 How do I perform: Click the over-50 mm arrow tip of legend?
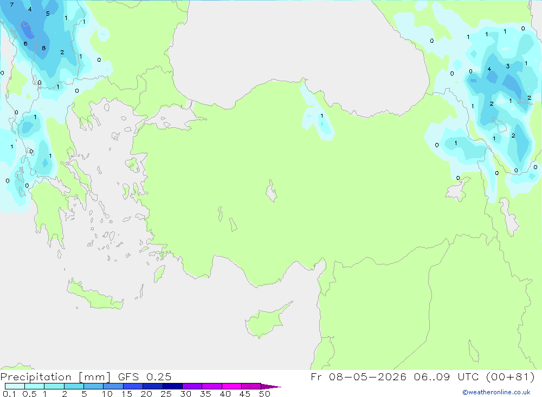click(x=271, y=387)
